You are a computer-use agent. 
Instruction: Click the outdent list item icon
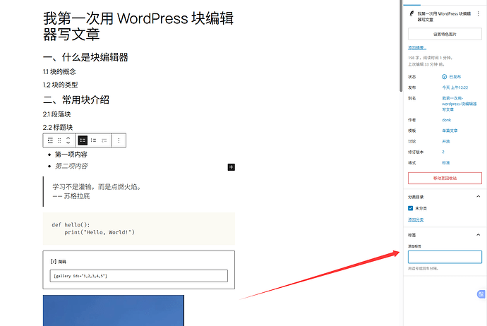[104, 140]
